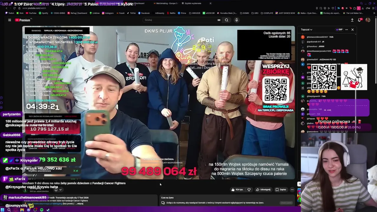Viewport: 377px width, 212px height.
Task: Expand video description with ...więcej
Action: 80,203
